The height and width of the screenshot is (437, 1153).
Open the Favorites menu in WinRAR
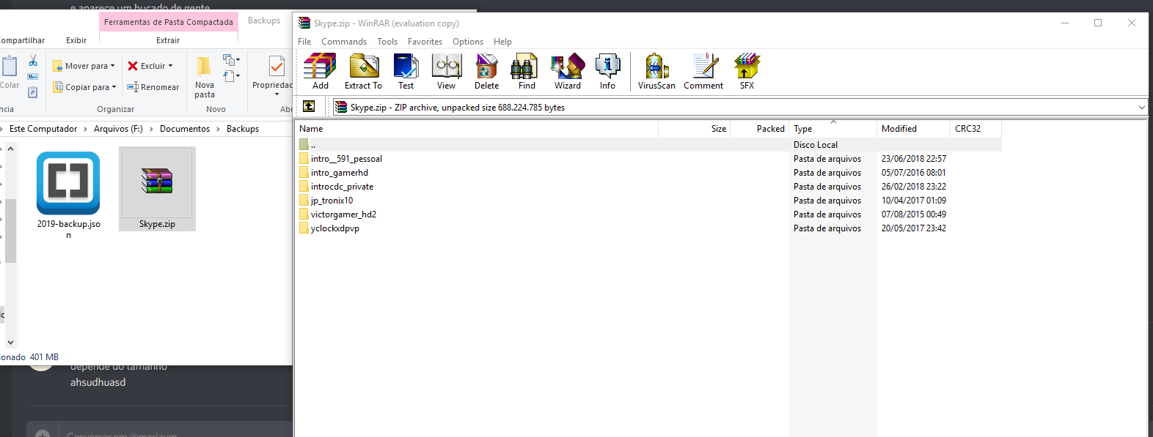(x=425, y=42)
